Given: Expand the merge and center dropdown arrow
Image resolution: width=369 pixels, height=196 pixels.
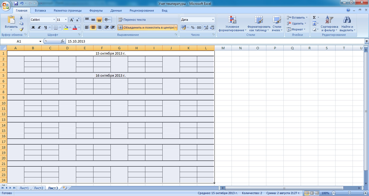Looking at the screenshot, I should [x=176, y=27].
